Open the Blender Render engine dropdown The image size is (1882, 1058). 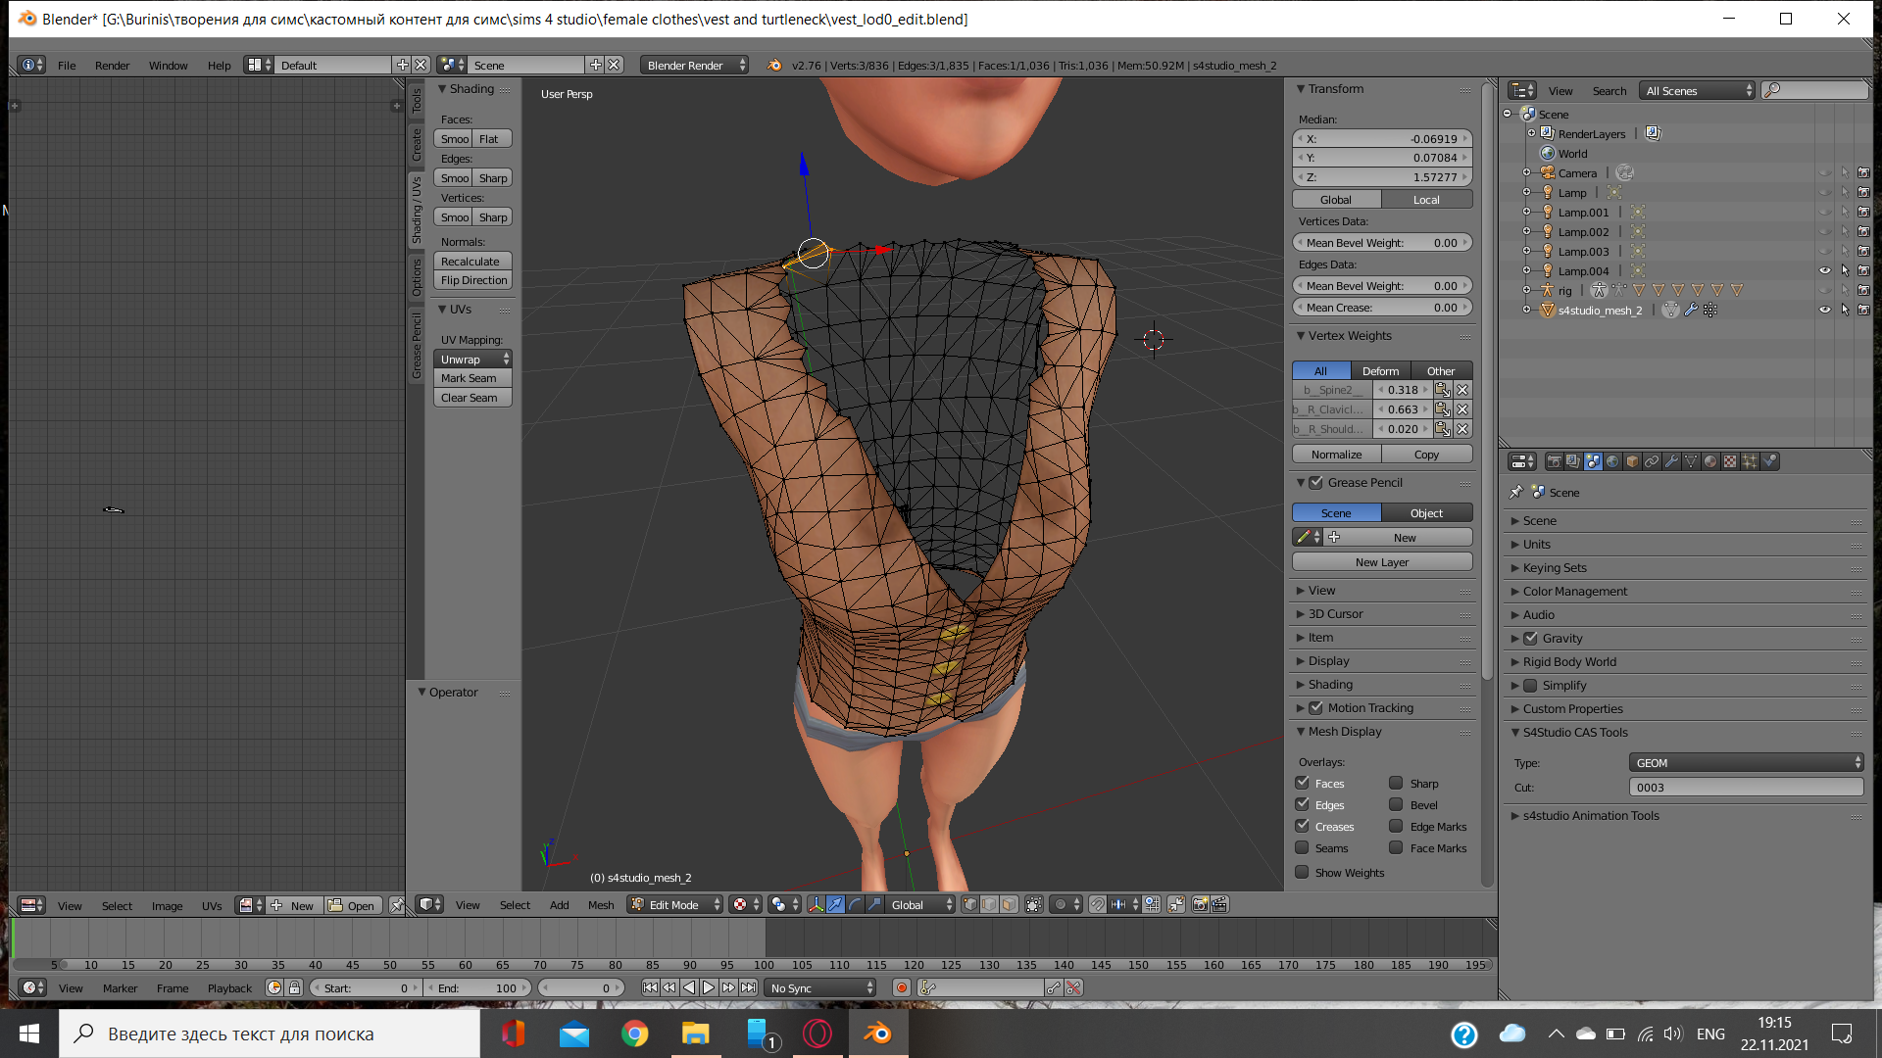point(693,66)
